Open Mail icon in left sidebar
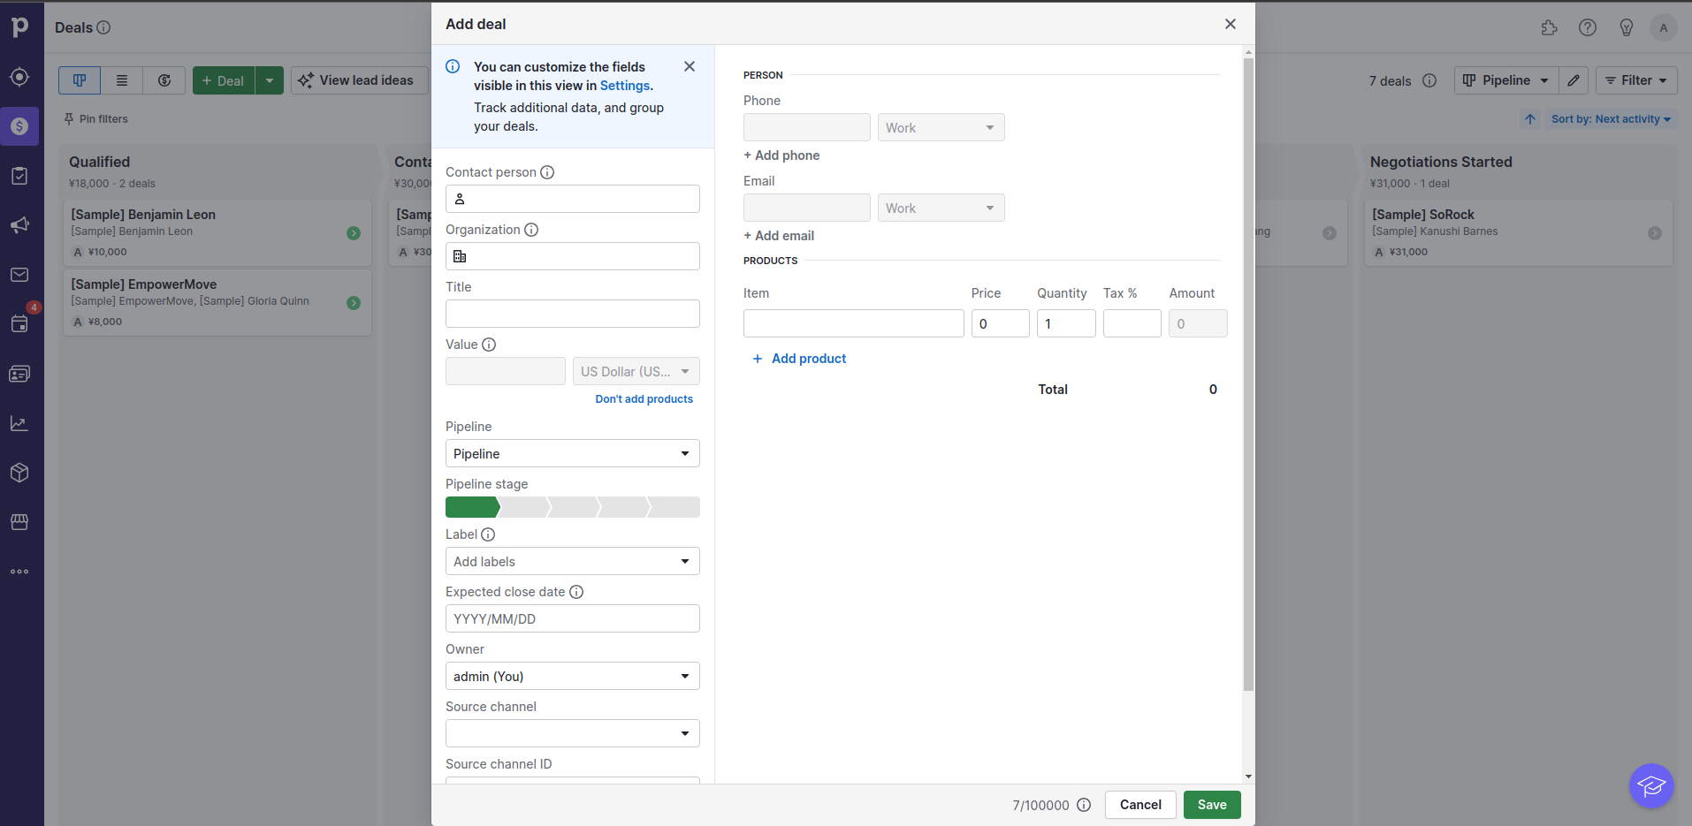 point(19,275)
